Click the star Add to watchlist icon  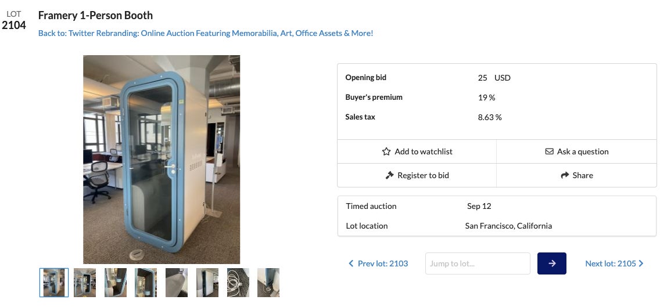click(386, 151)
